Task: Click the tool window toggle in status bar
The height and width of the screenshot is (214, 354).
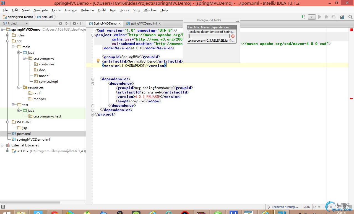Action: tap(3, 207)
